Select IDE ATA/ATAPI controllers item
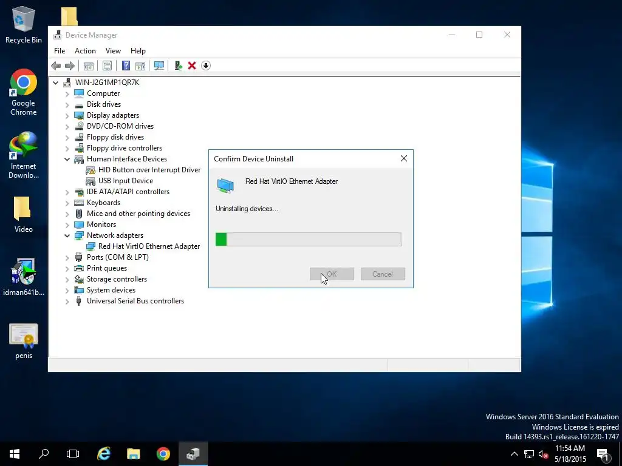This screenshot has height=466, width=622. coord(128,192)
